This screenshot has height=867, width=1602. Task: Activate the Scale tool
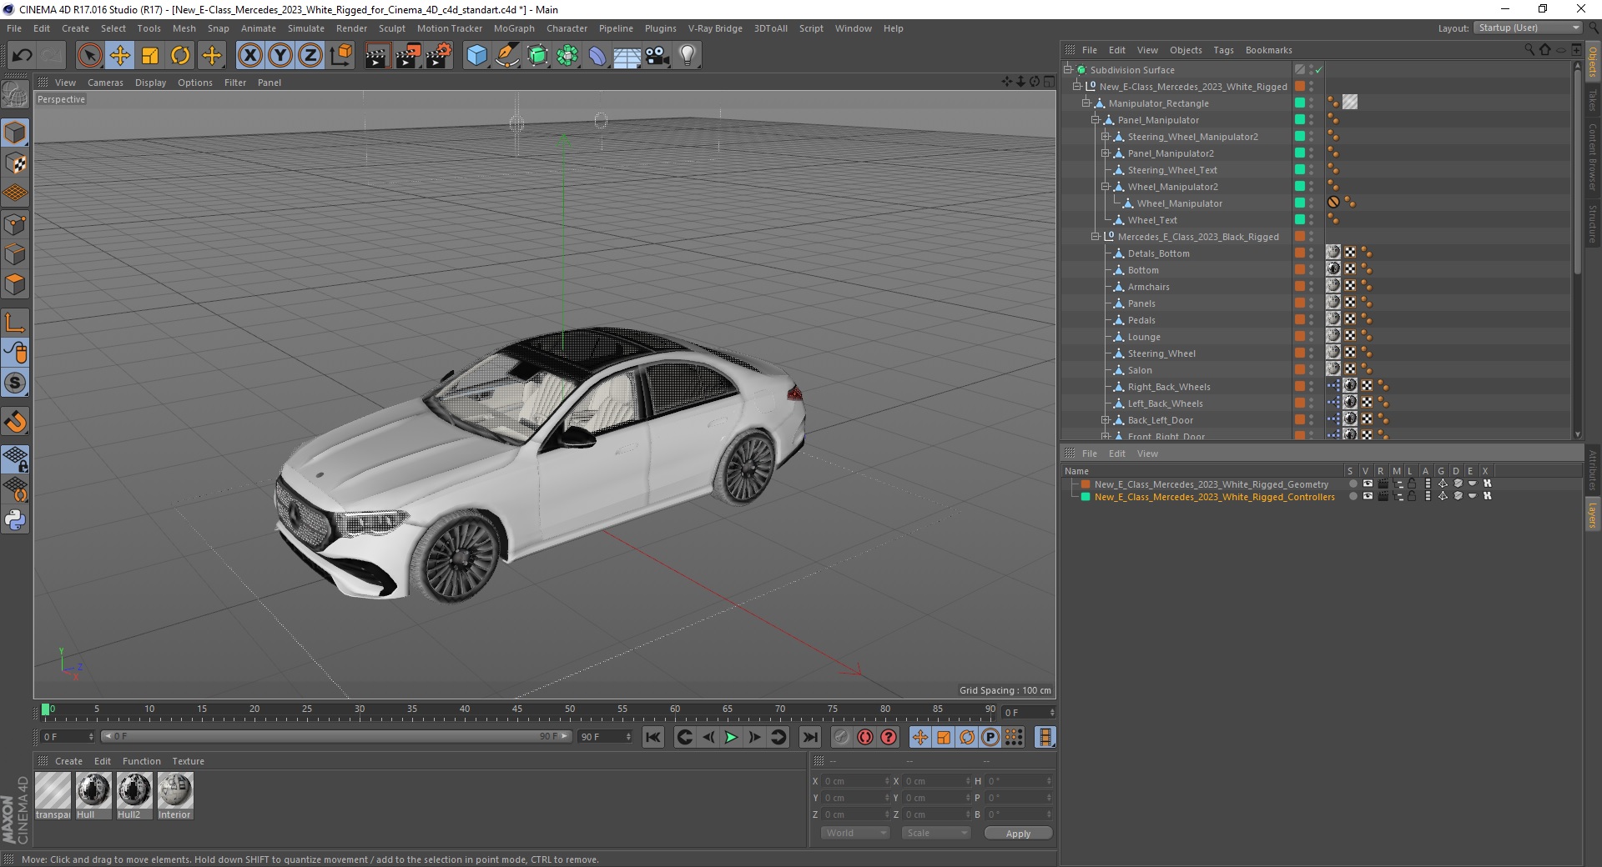tap(150, 56)
